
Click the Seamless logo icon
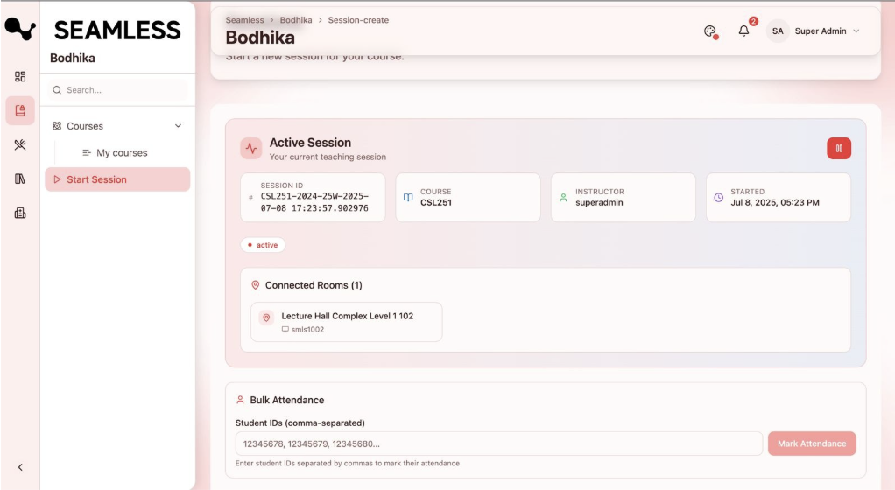(x=20, y=29)
